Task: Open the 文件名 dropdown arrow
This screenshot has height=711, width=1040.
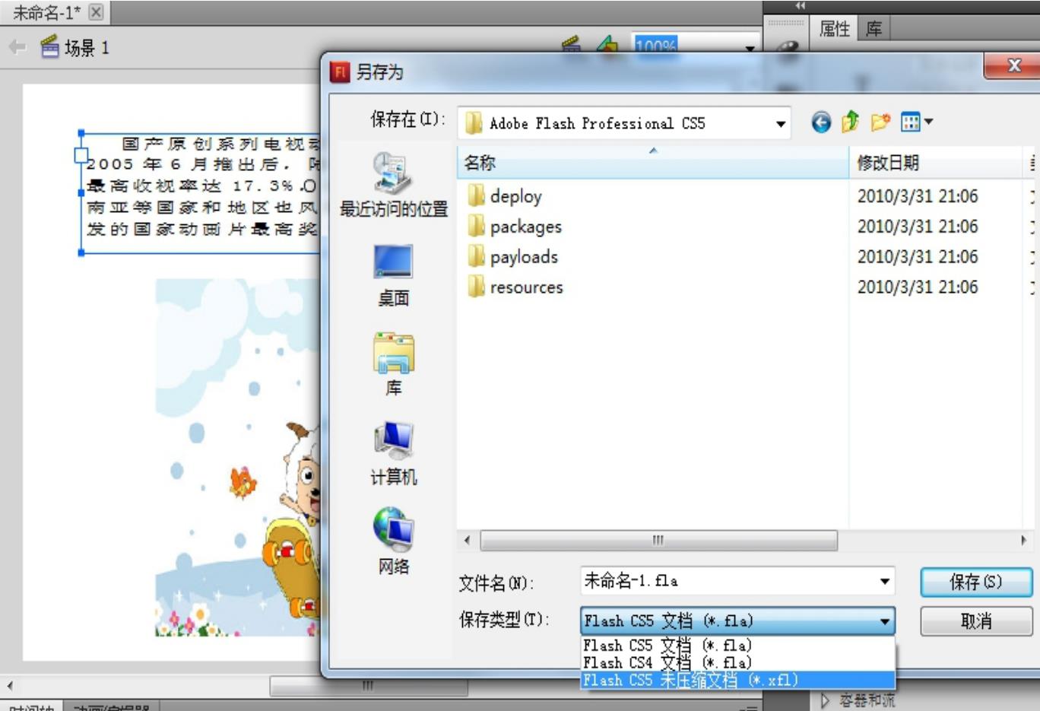Action: tap(884, 582)
